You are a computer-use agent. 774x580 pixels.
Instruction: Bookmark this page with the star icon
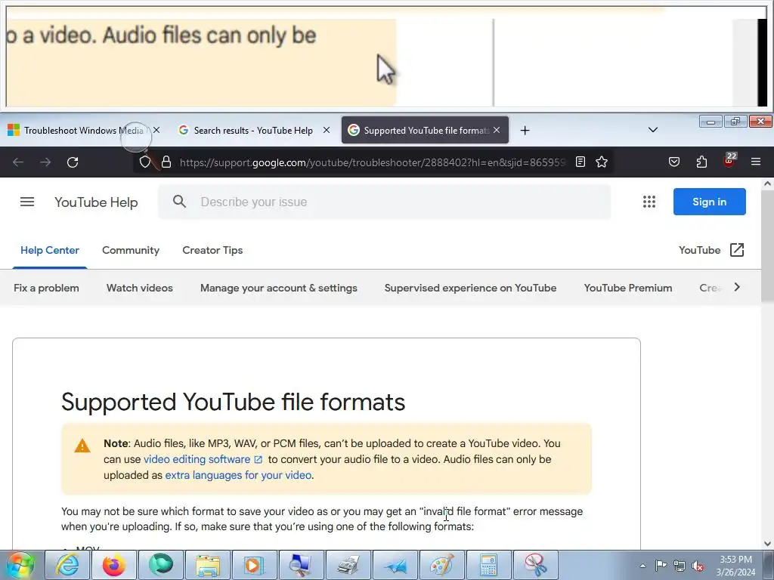(601, 162)
